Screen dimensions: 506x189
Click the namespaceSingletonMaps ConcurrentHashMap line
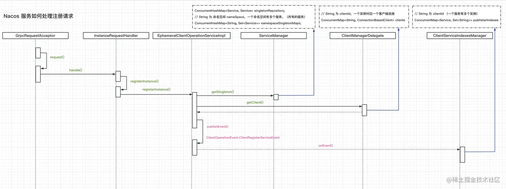click(248, 23)
